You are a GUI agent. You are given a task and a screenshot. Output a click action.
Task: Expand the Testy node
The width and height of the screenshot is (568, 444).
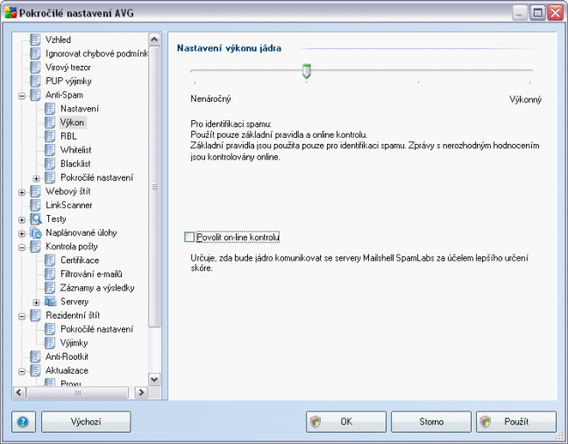tap(22, 220)
